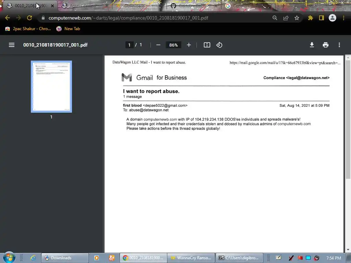
Task: View site info via lock icon
Action: (x=43, y=18)
